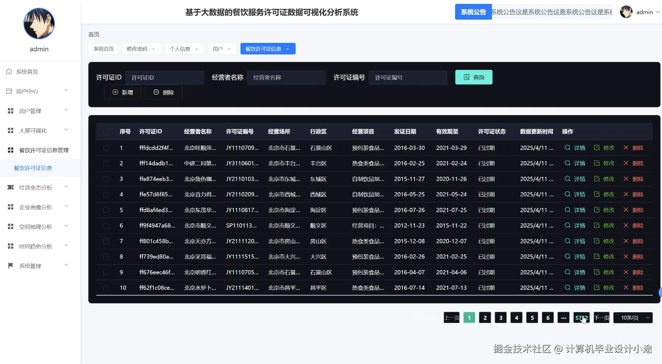Viewport: 662px width, 364px height.
Task: Click edit pencil icon in row 2
Action: 597,163
